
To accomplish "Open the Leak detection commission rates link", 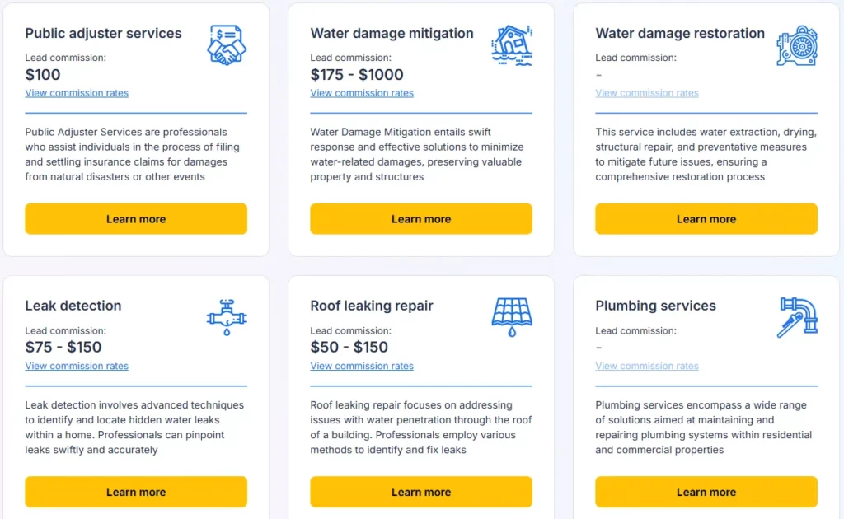I will [77, 366].
